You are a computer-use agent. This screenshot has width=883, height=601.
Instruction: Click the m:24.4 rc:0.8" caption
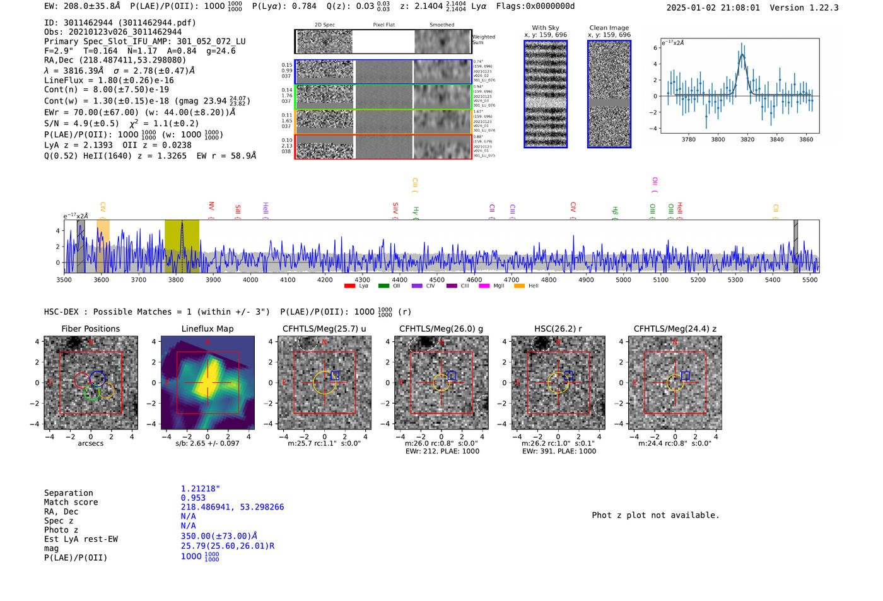point(675,443)
